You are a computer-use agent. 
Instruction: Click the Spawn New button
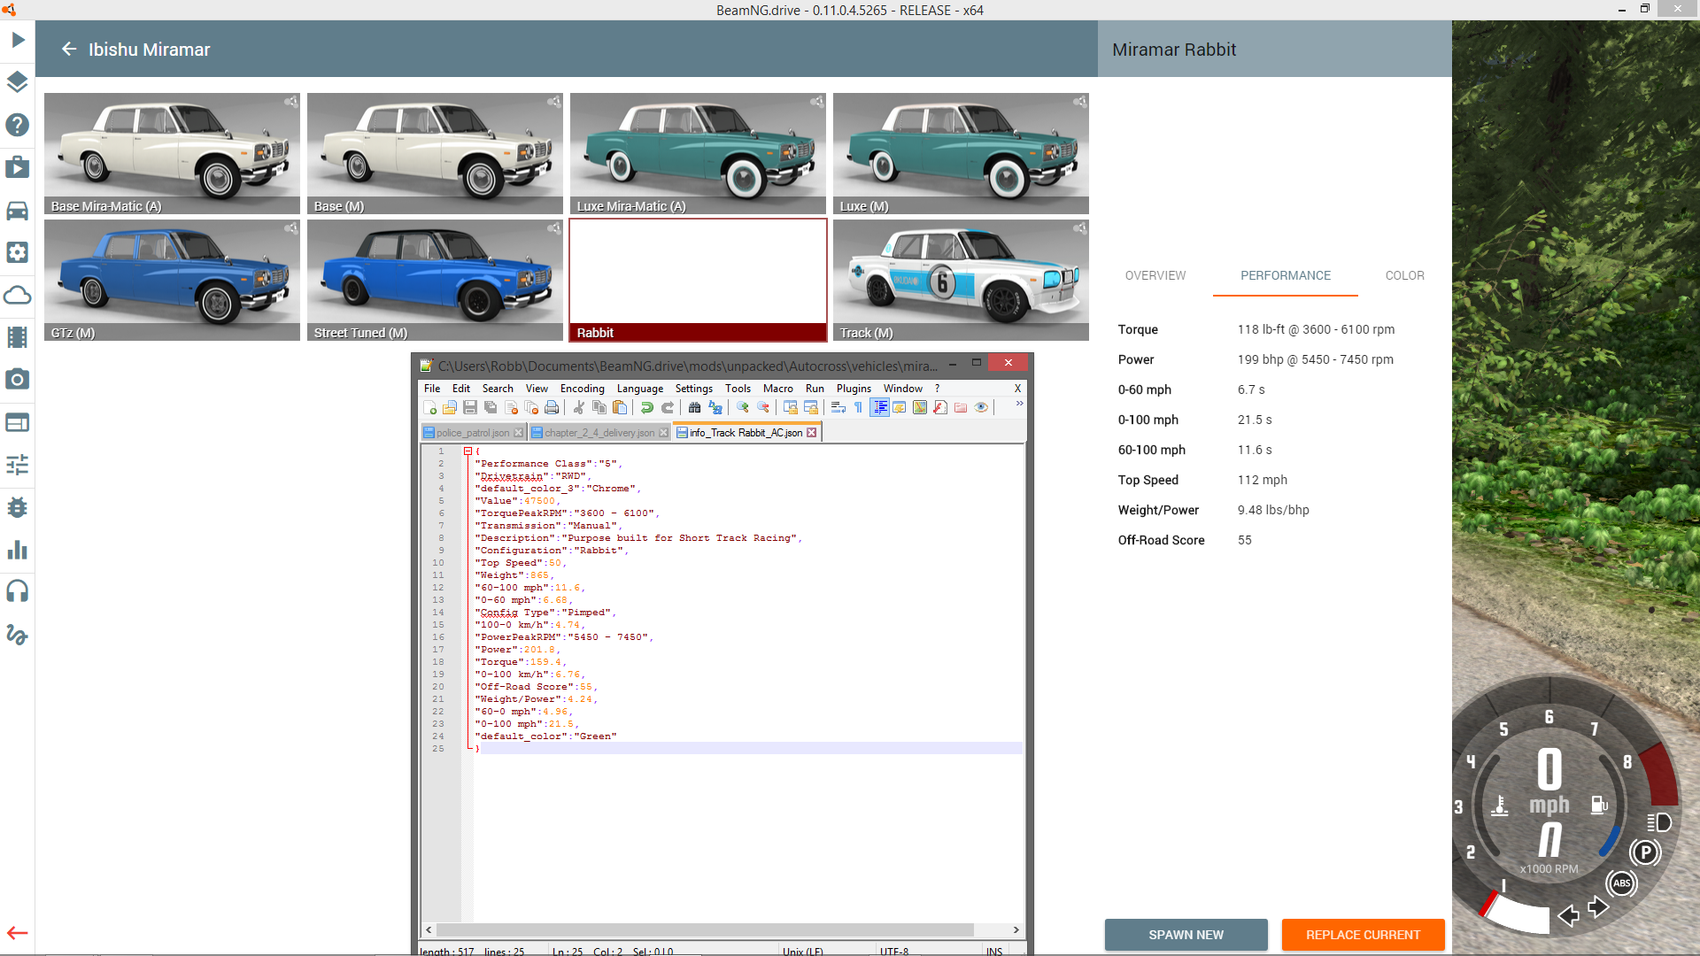pyautogui.click(x=1186, y=935)
